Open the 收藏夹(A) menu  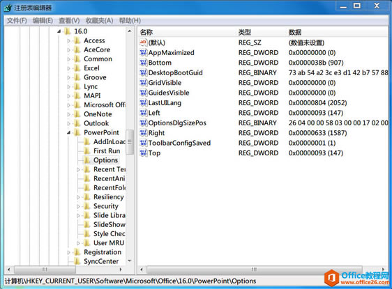click(x=99, y=20)
